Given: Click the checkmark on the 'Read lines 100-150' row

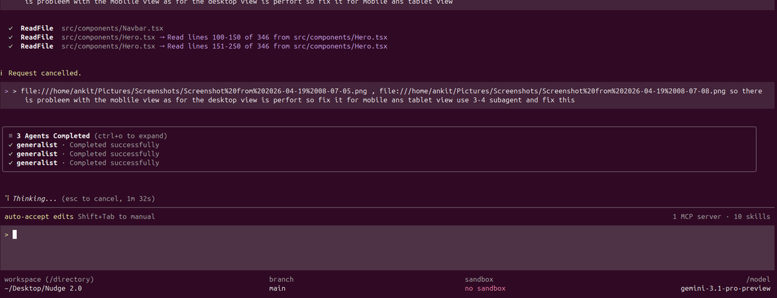Looking at the screenshot, I should pyautogui.click(x=12, y=38).
